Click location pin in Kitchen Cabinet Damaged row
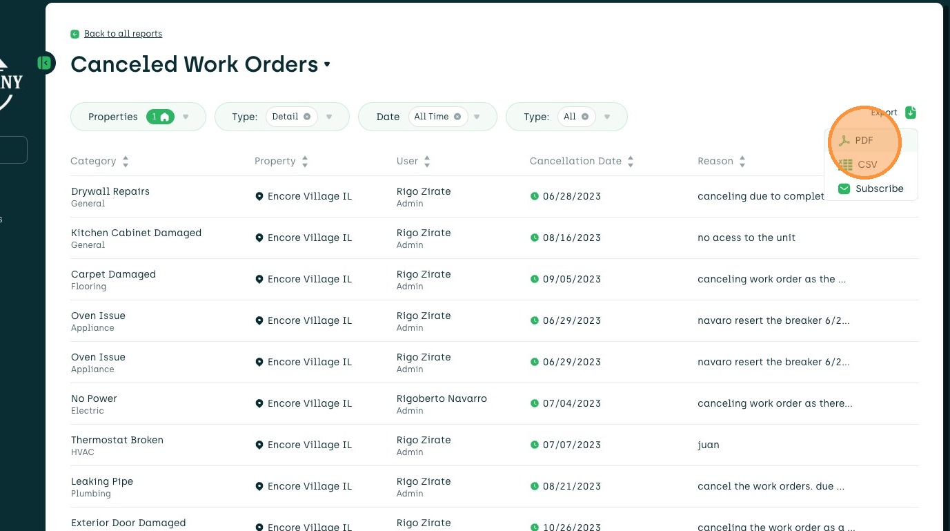 [x=259, y=238]
